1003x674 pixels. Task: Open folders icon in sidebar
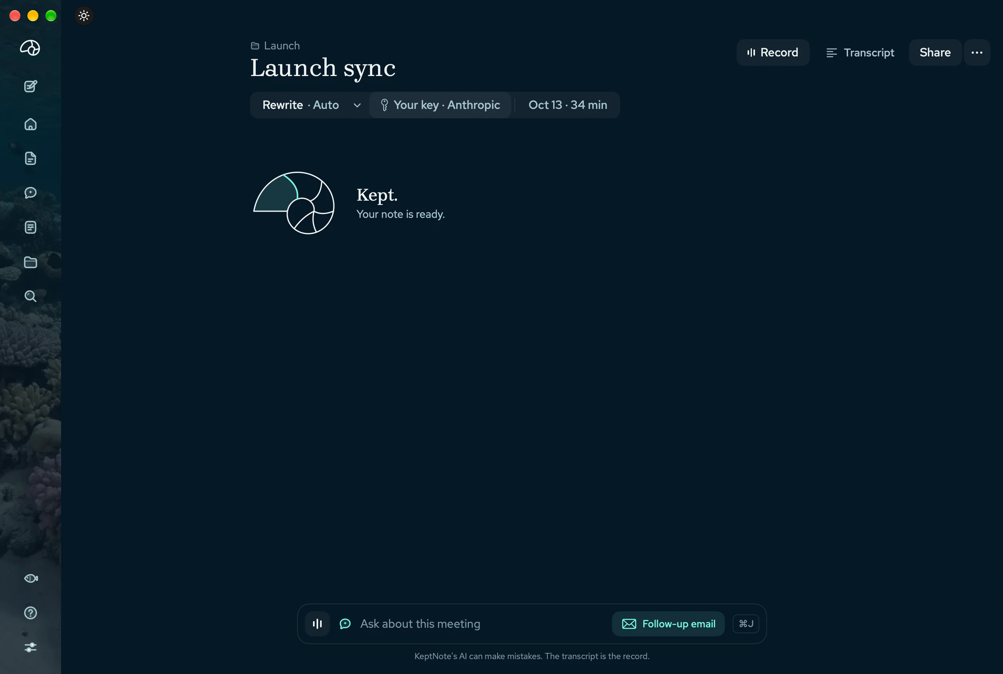[31, 262]
